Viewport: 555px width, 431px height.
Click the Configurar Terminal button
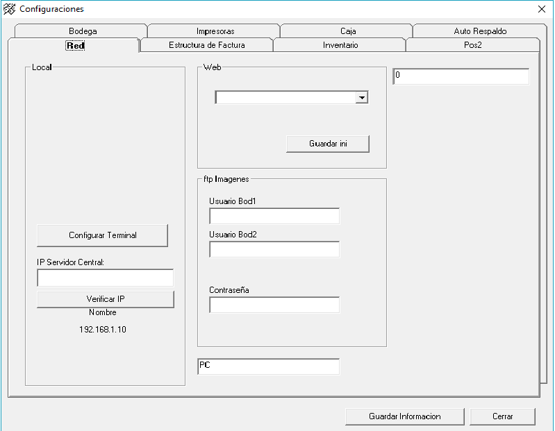103,235
